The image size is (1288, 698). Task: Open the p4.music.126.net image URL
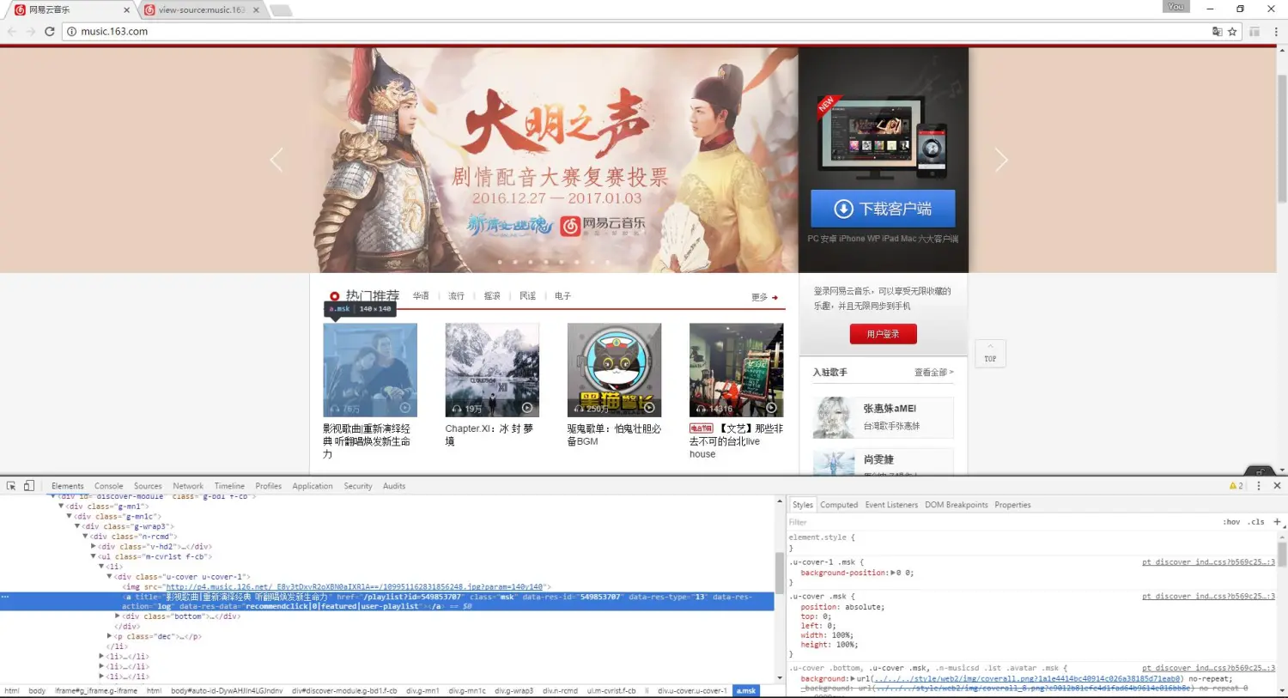point(355,586)
